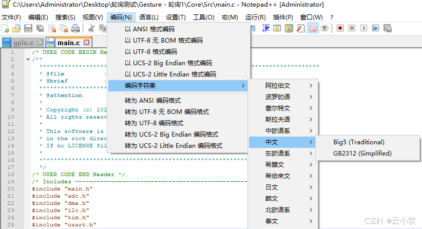Click the Print toolbar icon
The image size is (422, 229).
[75, 28]
